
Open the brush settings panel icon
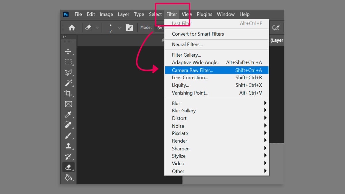click(x=129, y=28)
